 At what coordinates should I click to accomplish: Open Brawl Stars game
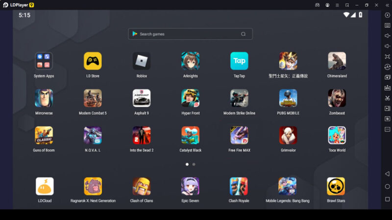[336, 186]
